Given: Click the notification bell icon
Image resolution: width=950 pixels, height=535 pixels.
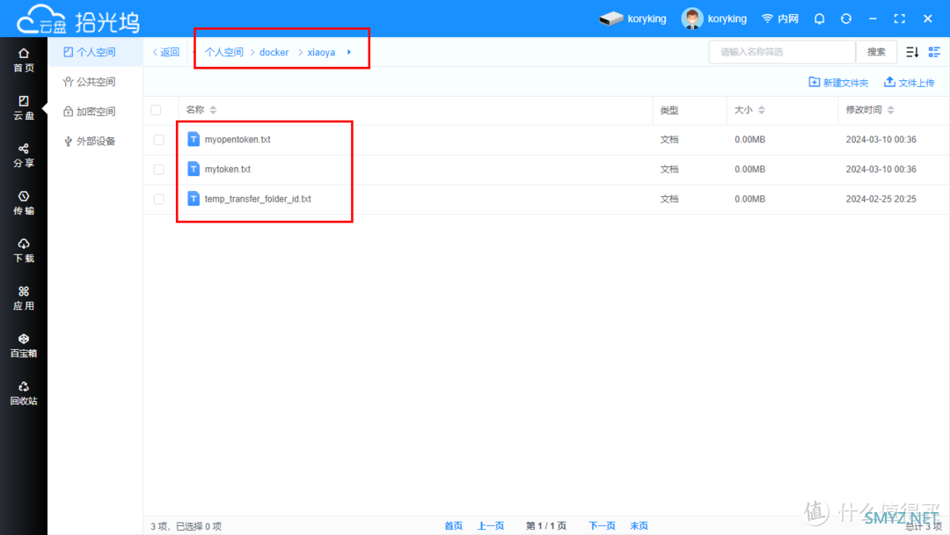Looking at the screenshot, I should [x=819, y=18].
